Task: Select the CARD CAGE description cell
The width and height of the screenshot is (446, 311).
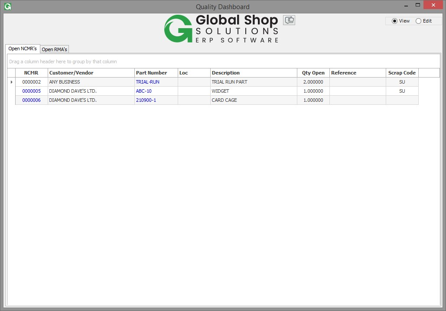Action: [254, 100]
